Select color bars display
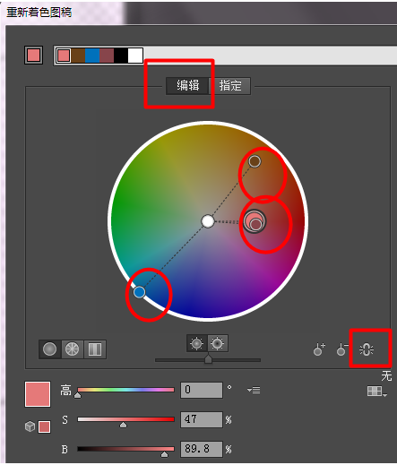The width and height of the screenshot is (397, 465). pos(95,349)
